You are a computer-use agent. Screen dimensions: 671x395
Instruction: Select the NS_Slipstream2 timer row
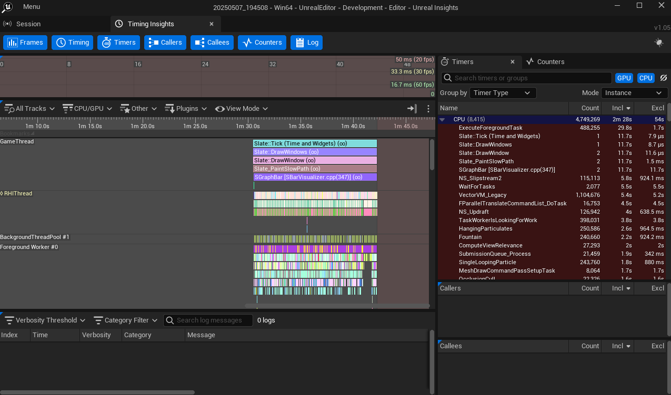pos(552,178)
